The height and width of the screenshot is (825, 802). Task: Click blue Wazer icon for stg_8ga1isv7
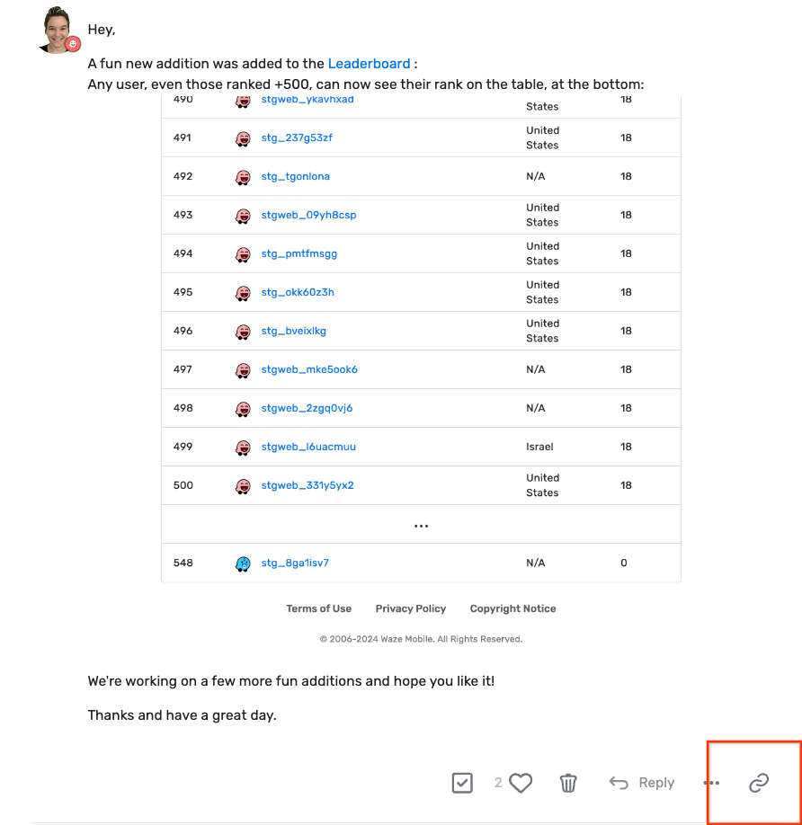tap(243, 563)
